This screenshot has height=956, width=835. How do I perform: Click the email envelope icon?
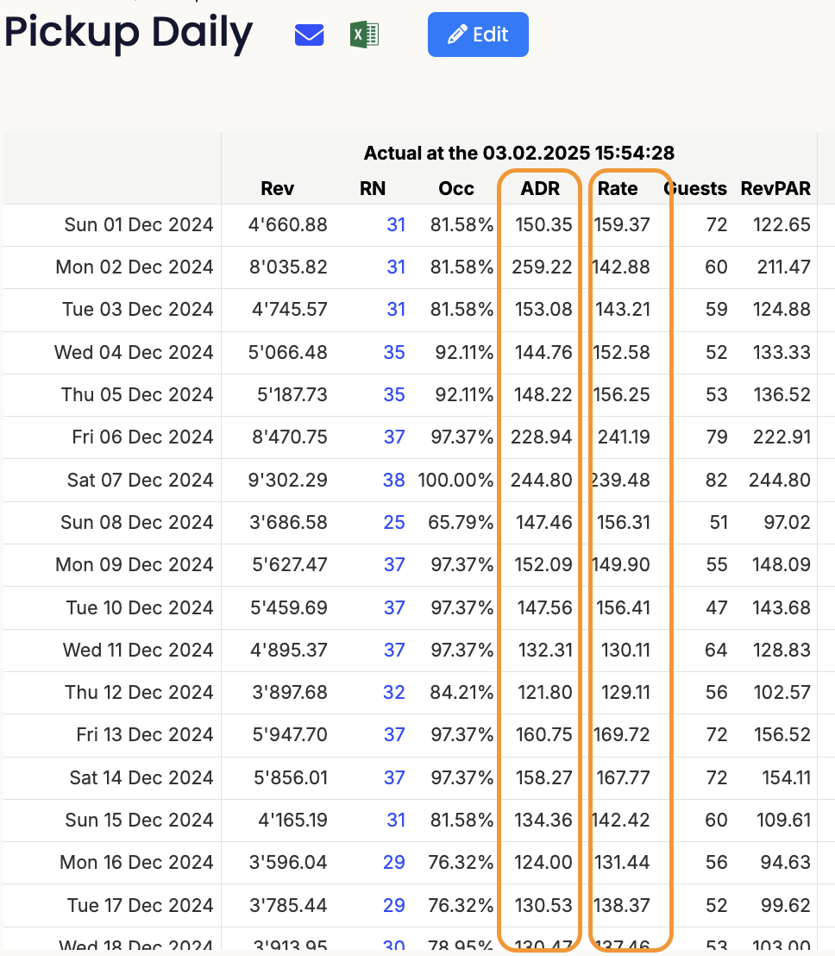(309, 35)
